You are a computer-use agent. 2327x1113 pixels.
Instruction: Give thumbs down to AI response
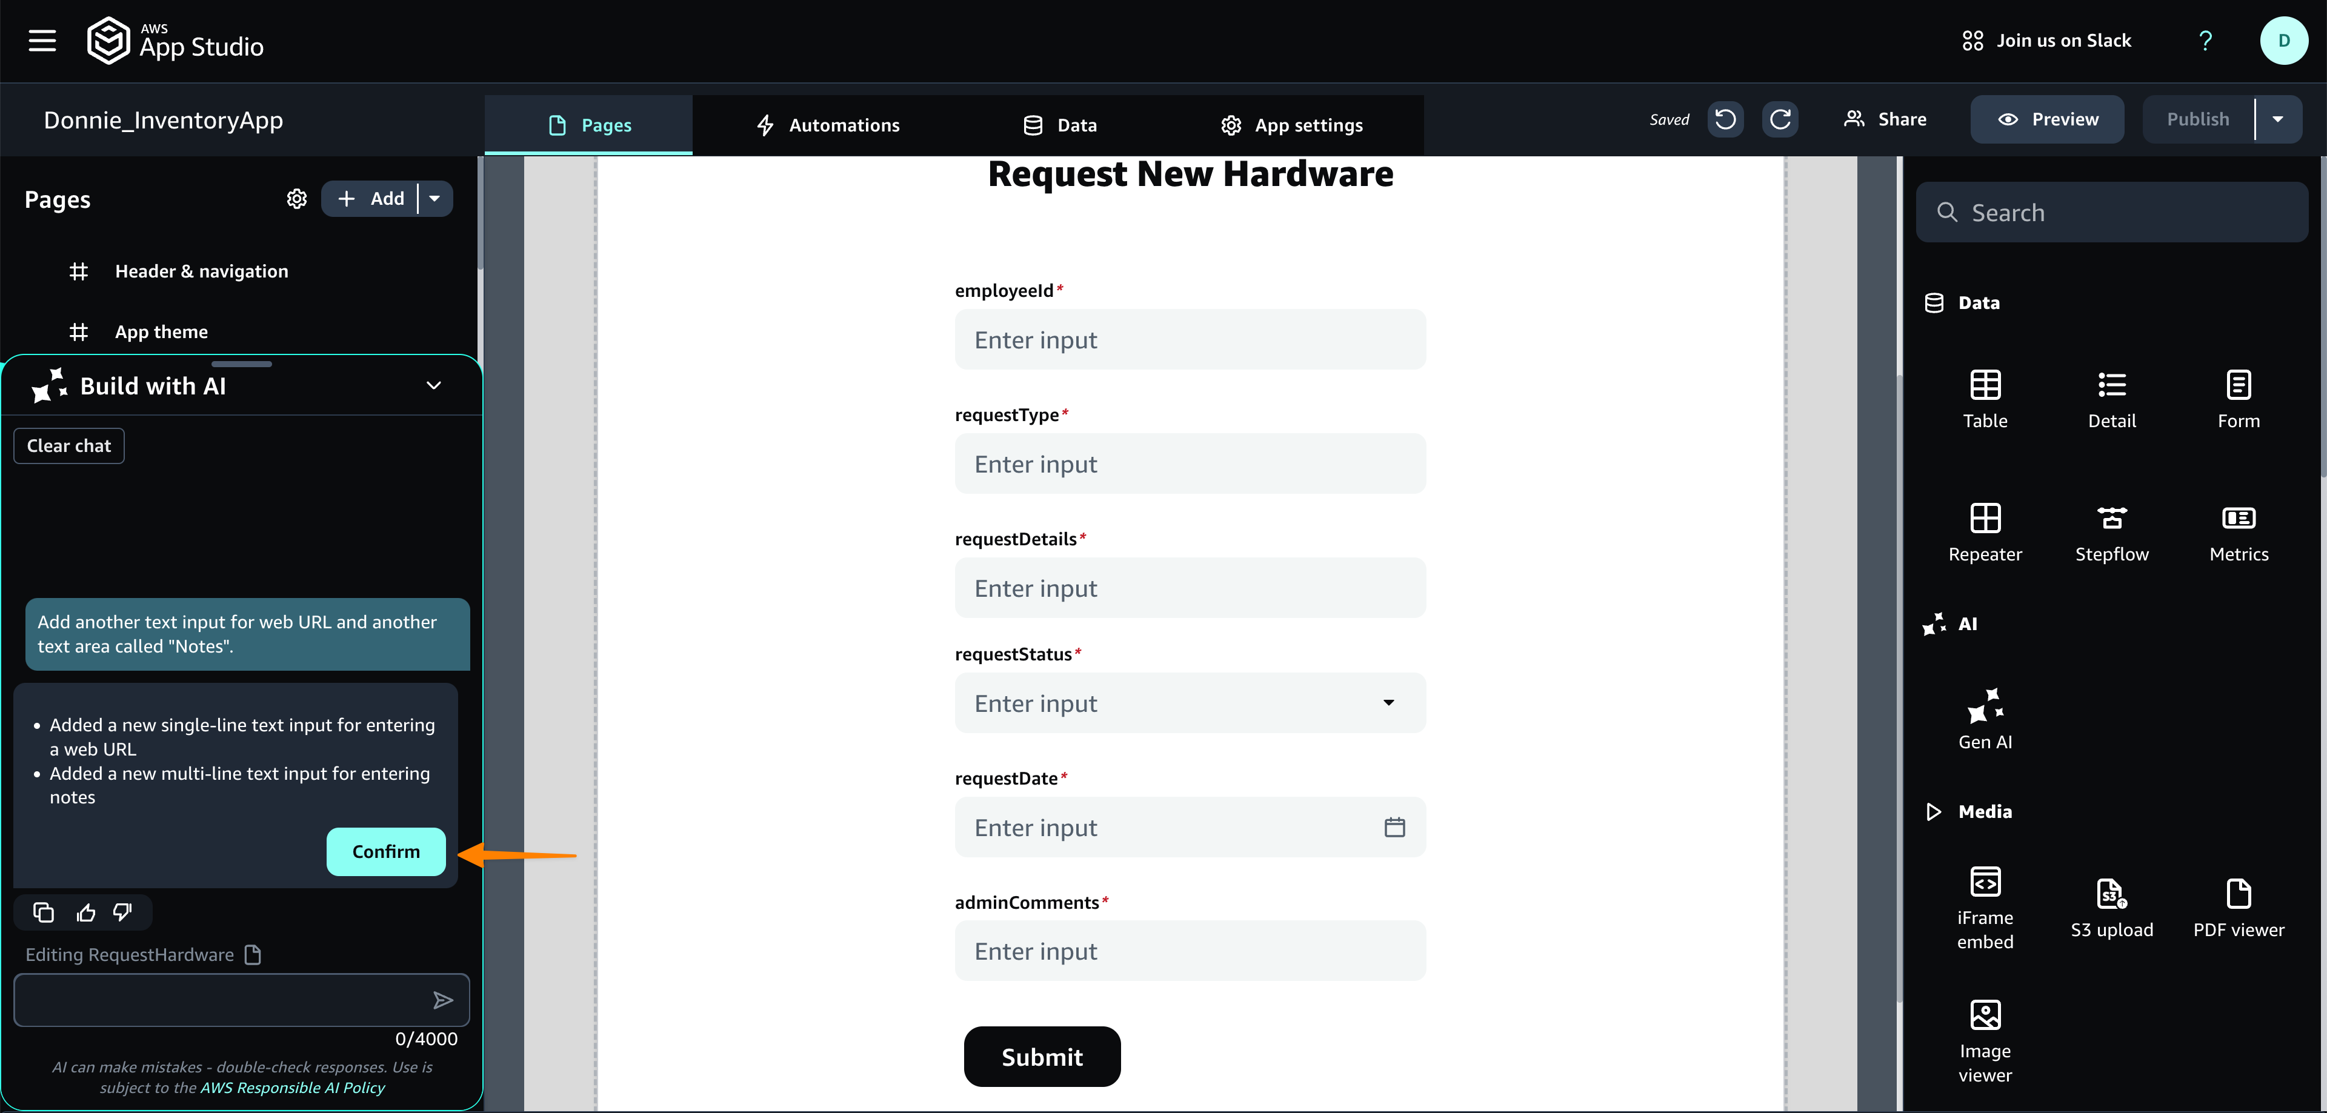pos(123,912)
